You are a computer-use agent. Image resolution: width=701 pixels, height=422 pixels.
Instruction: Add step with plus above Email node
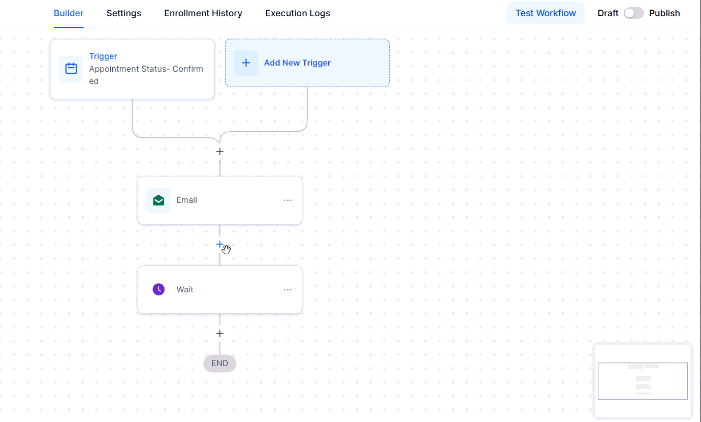click(220, 152)
